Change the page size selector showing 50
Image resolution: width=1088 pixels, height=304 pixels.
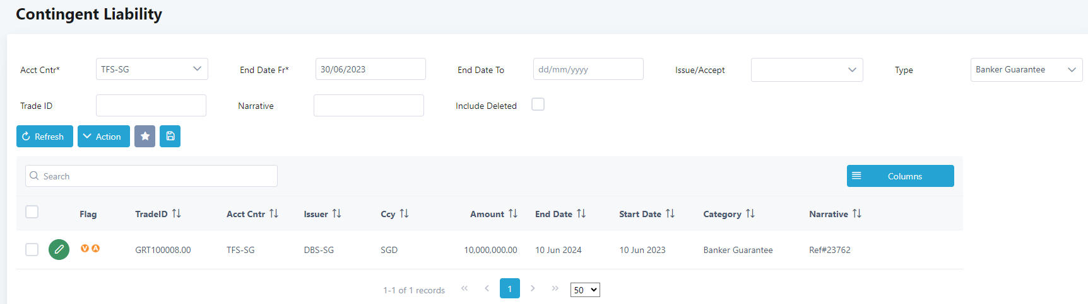(585, 290)
